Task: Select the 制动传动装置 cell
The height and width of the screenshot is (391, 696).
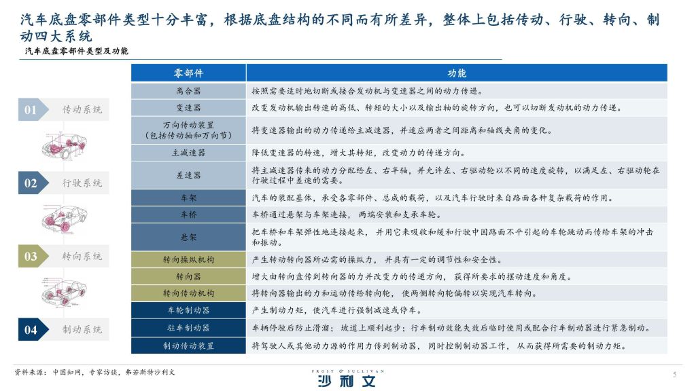Action: coord(189,346)
